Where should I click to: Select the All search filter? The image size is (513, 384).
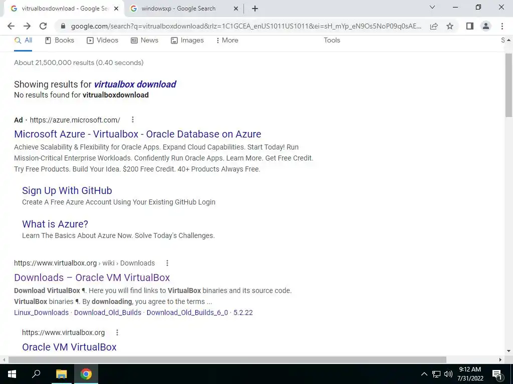[x=23, y=40]
